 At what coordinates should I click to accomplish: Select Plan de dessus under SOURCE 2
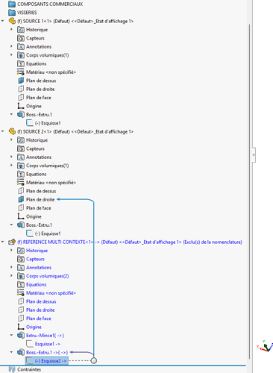[41, 191]
